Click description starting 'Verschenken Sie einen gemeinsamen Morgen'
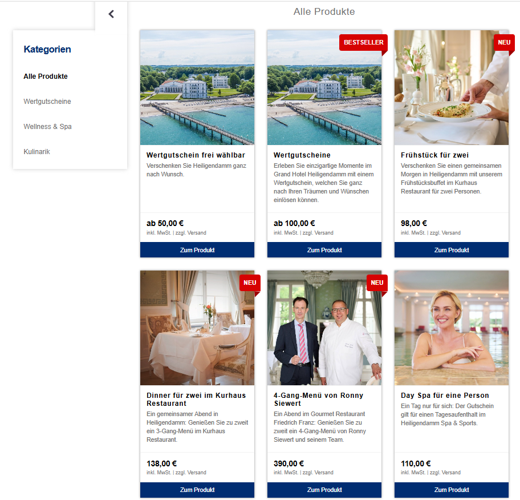Screen dimensions: 520x500 pos(452,179)
